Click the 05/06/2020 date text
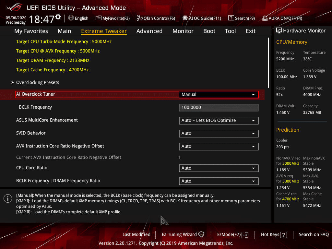This screenshot has height=249, width=332. 16,18
